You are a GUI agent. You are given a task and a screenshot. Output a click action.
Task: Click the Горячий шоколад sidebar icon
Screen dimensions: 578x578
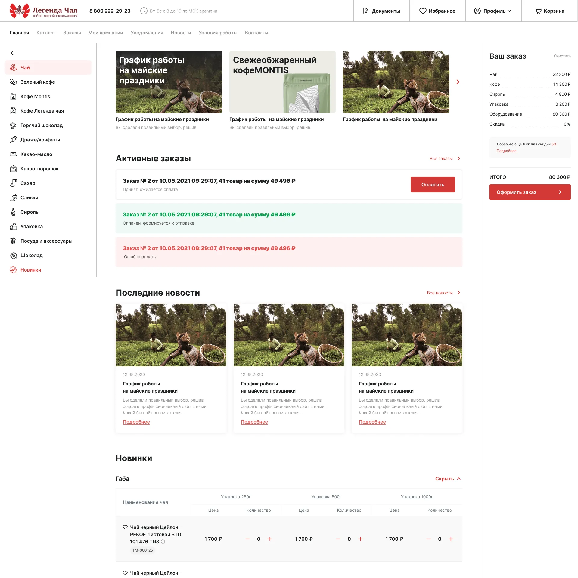[x=13, y=125]
